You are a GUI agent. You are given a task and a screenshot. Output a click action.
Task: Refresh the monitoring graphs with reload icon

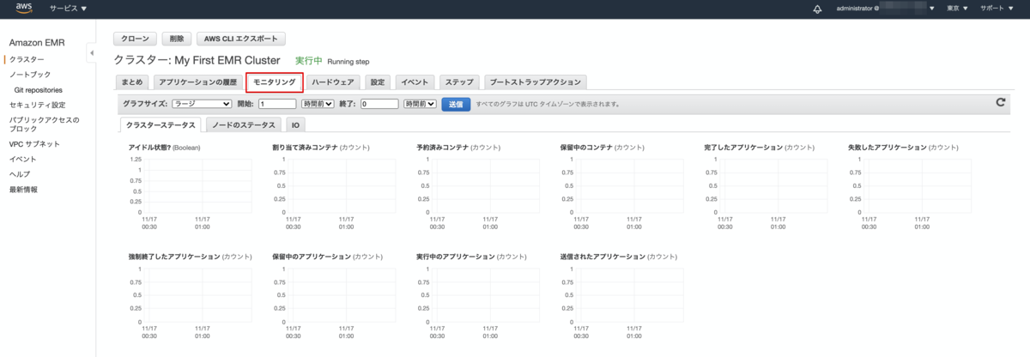pos(1000,102)
